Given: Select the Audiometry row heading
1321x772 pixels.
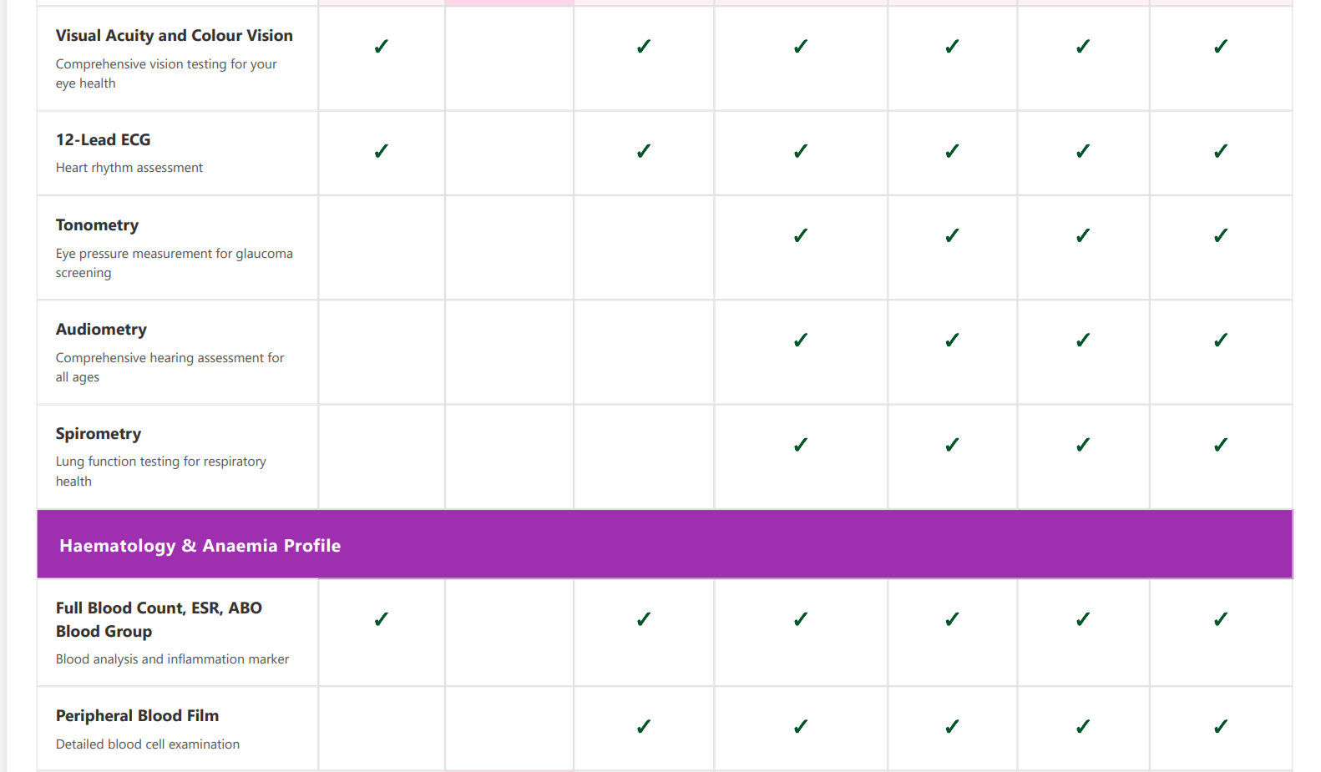Looking at the screenshot, I should [101, 330].
